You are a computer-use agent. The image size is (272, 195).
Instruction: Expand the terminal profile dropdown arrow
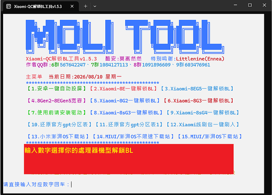point(95,6)
